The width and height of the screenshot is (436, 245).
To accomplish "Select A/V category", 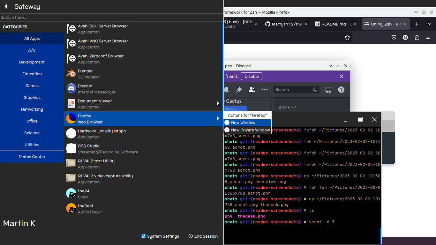I will [32, 50].
